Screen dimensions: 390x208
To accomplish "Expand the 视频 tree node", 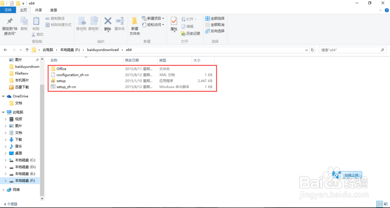I will [x=6, y=119].
